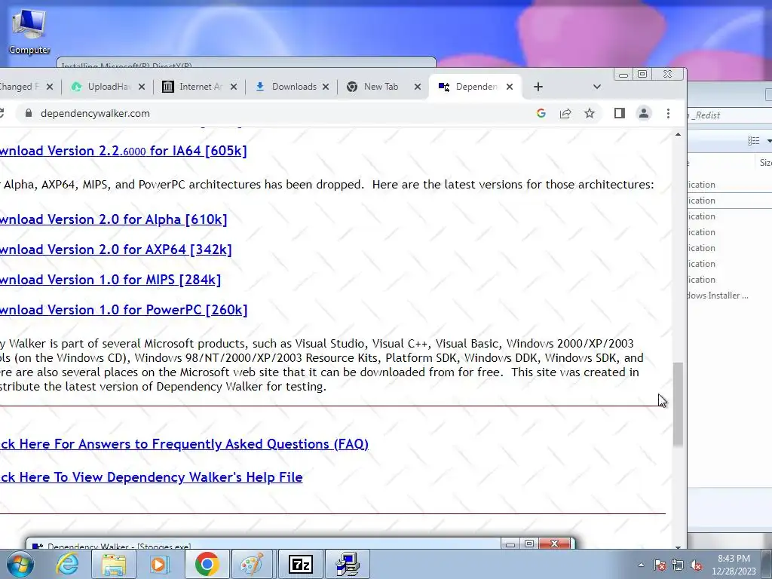Close the New Tab tab
Screen dimensions: 772x579
418,87
